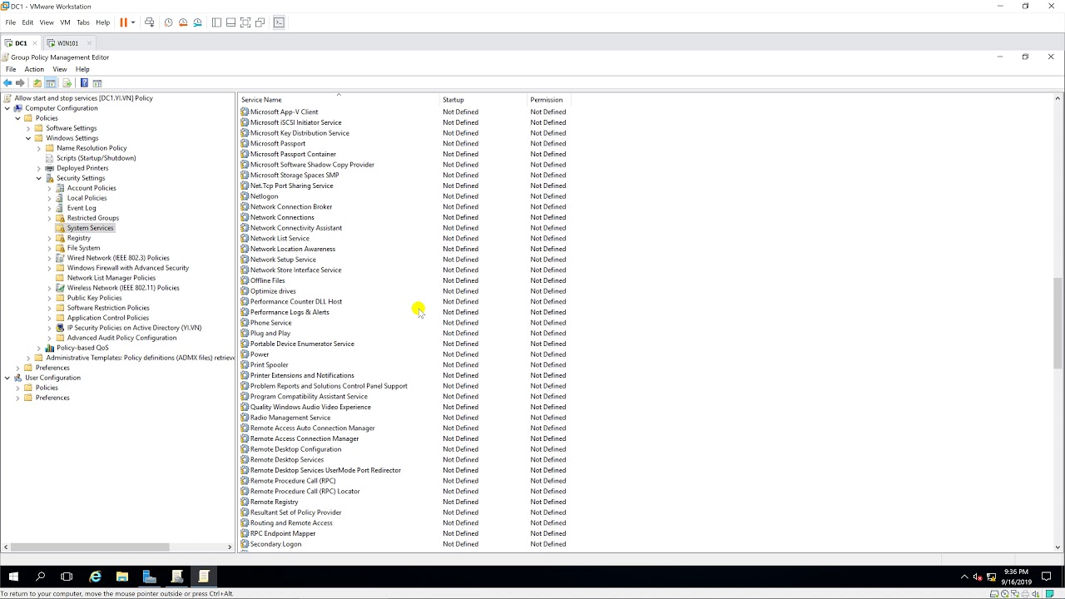Pause the VM with the VMware pause button
Viewport: 1065px width, 599px height.
click(x=123, y=22)
